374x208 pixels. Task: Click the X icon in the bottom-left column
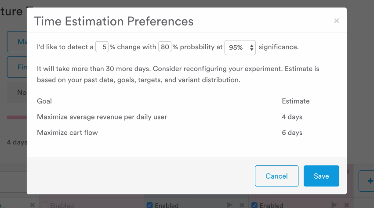(33, 205)
